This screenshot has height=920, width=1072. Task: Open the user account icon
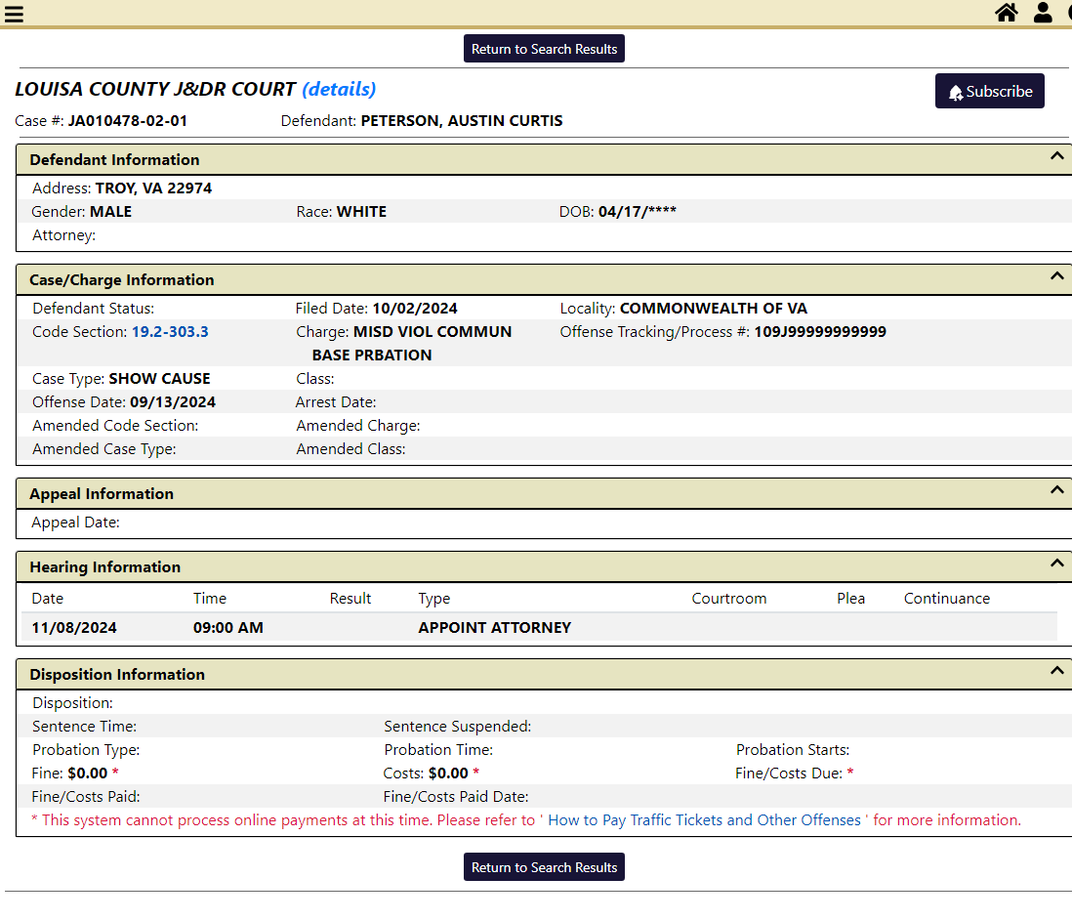click(x=1043, y=13)
